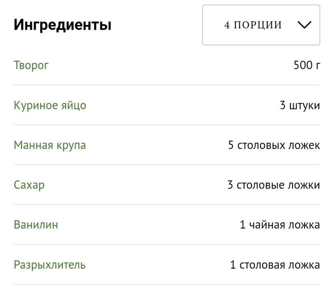Screen dimensions: 333x293
Task: Click the divider line below Творог row
Action: click(x=167, y=85)
